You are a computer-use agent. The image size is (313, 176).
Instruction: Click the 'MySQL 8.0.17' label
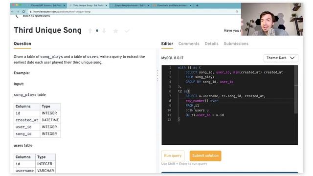coord(172,58)
